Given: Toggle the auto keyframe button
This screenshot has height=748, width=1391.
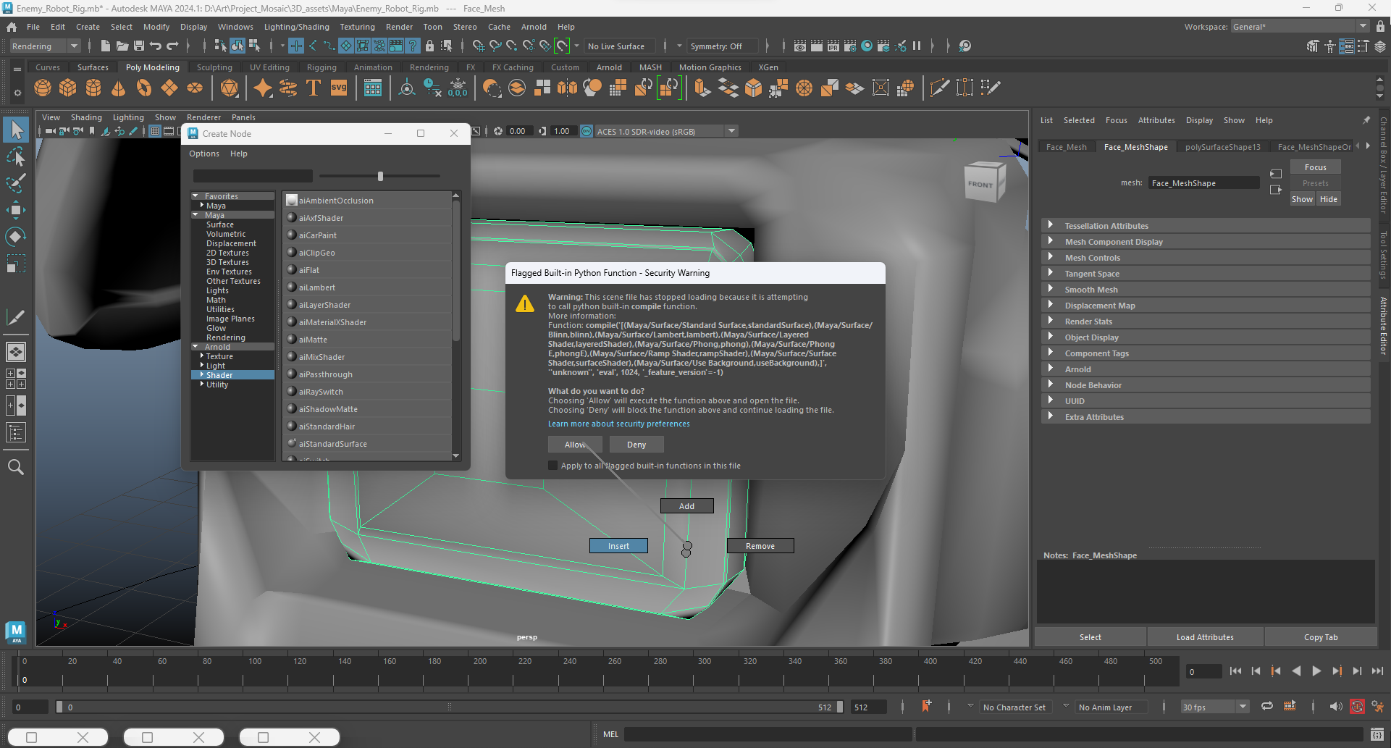Looking at the screenshot, I should tap(1356, 707).
